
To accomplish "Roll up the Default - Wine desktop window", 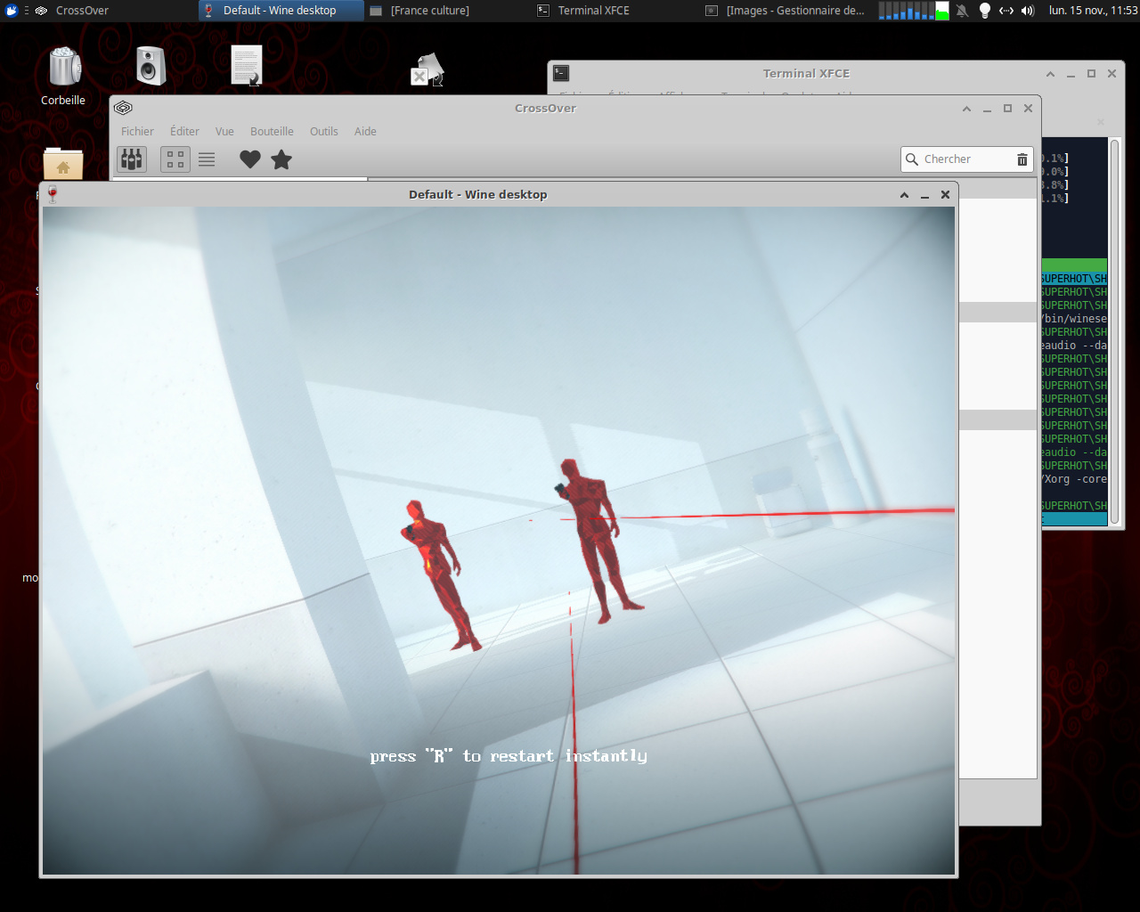I will pos(904,195).
